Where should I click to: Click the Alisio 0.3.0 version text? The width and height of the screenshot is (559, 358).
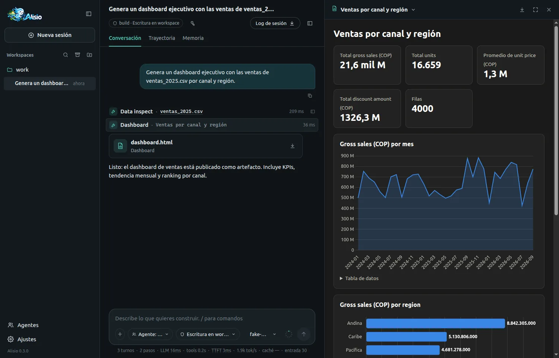pyautogui.click(x=18, y=351)
